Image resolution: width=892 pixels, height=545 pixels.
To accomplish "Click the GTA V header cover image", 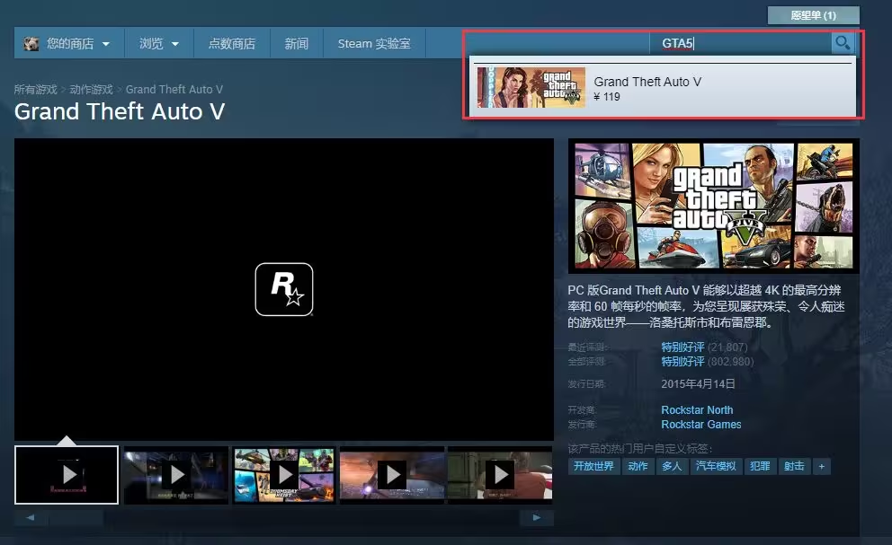I will coord(714,206).
